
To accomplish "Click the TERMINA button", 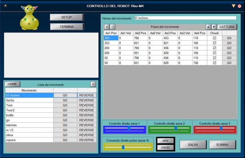I will coord(67,27).
